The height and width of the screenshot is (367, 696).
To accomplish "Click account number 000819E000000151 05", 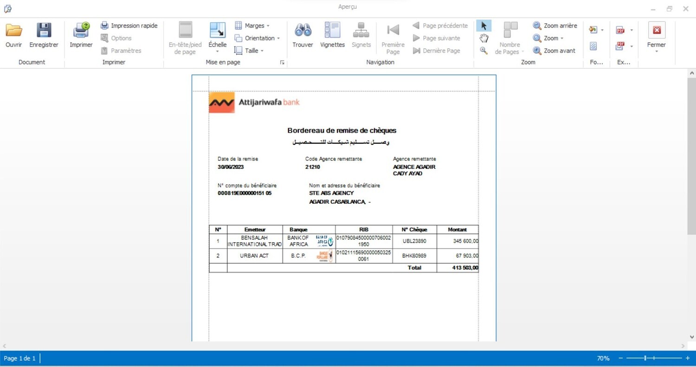I will (x=245, y=193).
